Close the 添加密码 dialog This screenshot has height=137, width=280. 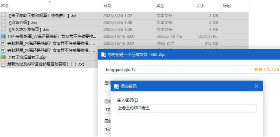pos(256,86)
